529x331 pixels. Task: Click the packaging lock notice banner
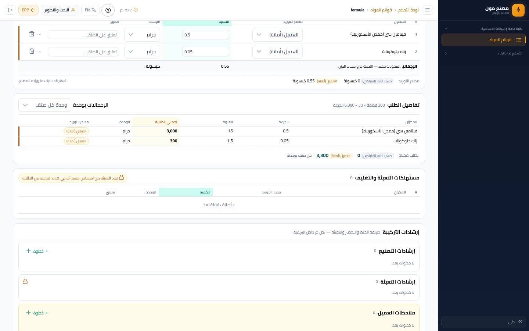(x=73, y=178)
